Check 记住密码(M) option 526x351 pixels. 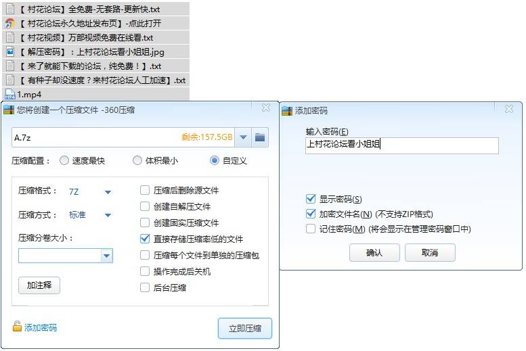(x=311, y=229)
